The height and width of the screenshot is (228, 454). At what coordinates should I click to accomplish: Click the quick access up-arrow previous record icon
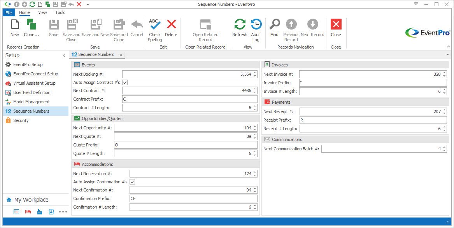[17, 4]
